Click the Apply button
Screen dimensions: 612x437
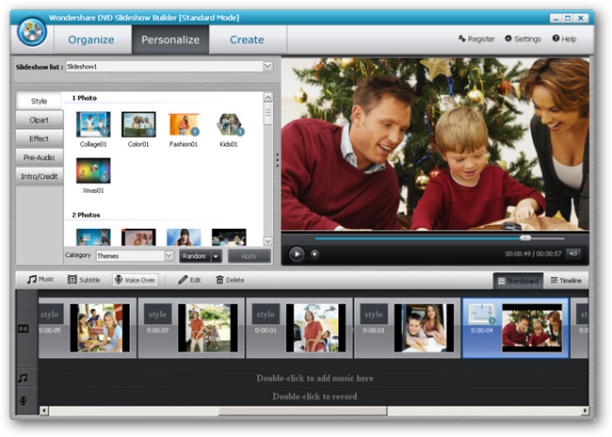(x=249, y=256)
